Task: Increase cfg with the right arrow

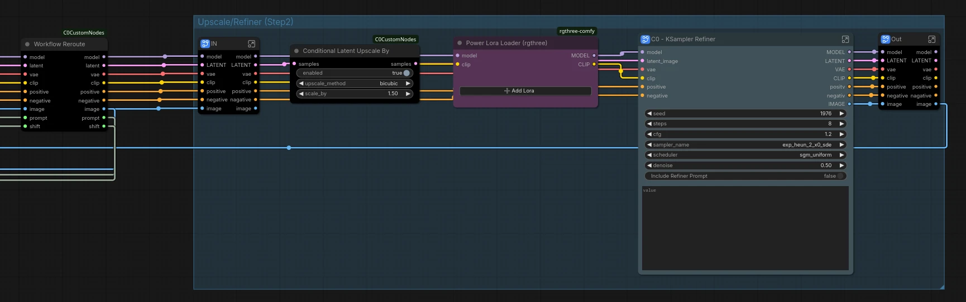Action: [x=841, y=134]
